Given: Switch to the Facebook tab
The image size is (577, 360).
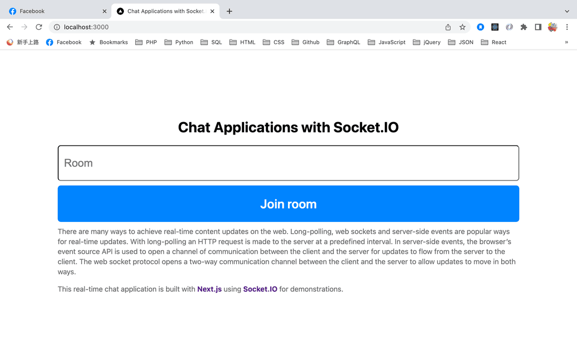Looking at the screenshot, I should [53, 11].
